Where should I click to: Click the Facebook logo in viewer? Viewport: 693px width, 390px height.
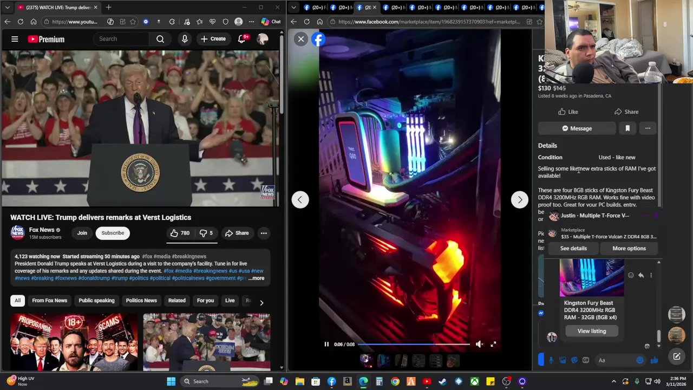[318, 39]
